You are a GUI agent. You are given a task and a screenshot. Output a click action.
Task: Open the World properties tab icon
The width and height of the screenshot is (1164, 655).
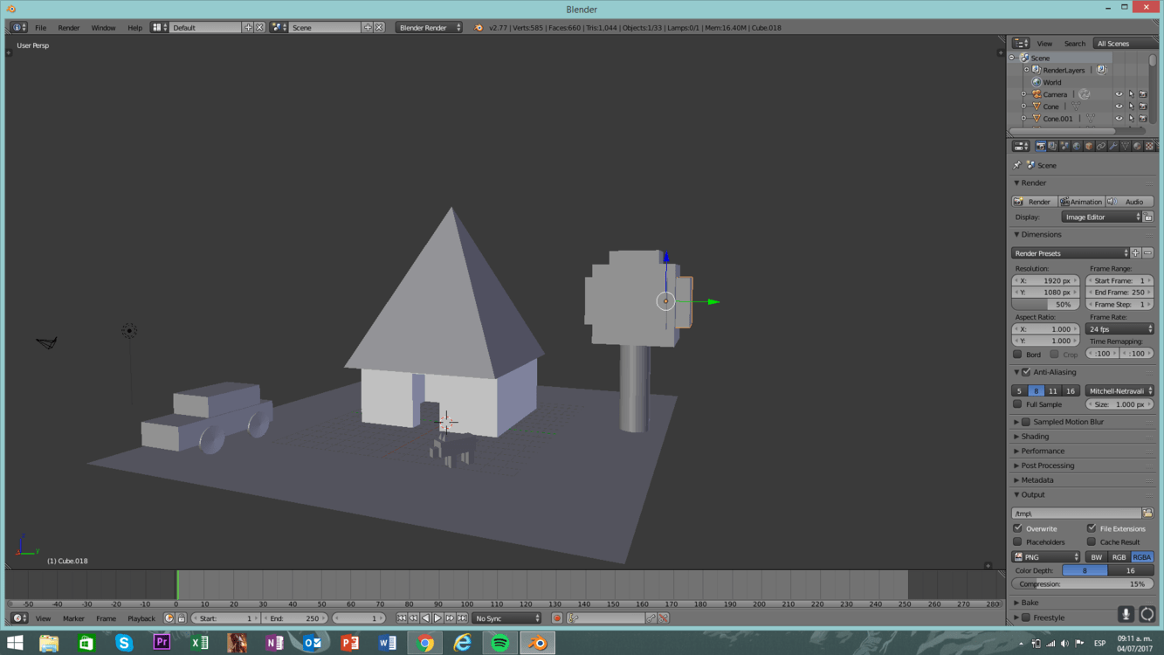1077,147
